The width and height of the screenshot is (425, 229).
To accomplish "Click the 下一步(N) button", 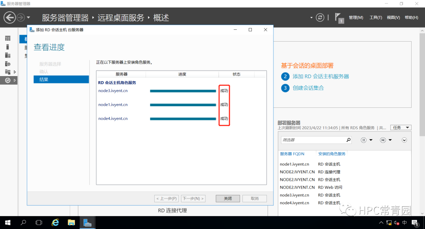I will 193,198.
